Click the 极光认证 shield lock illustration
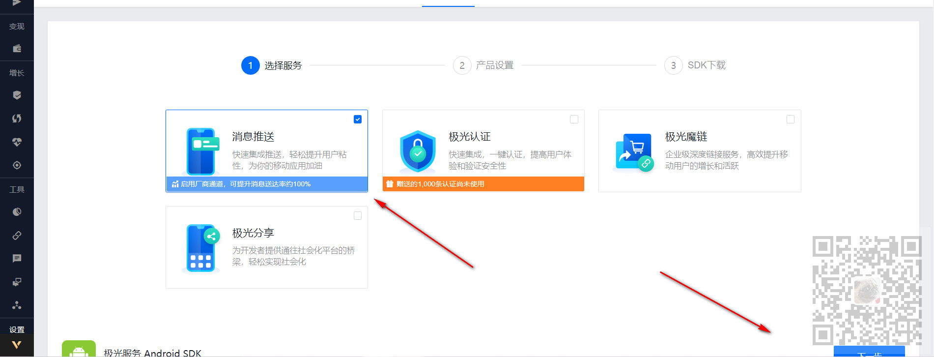 (x=418, y=151)
